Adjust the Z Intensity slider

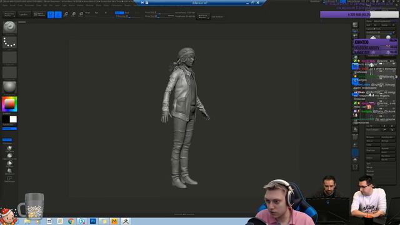point(128,16)
